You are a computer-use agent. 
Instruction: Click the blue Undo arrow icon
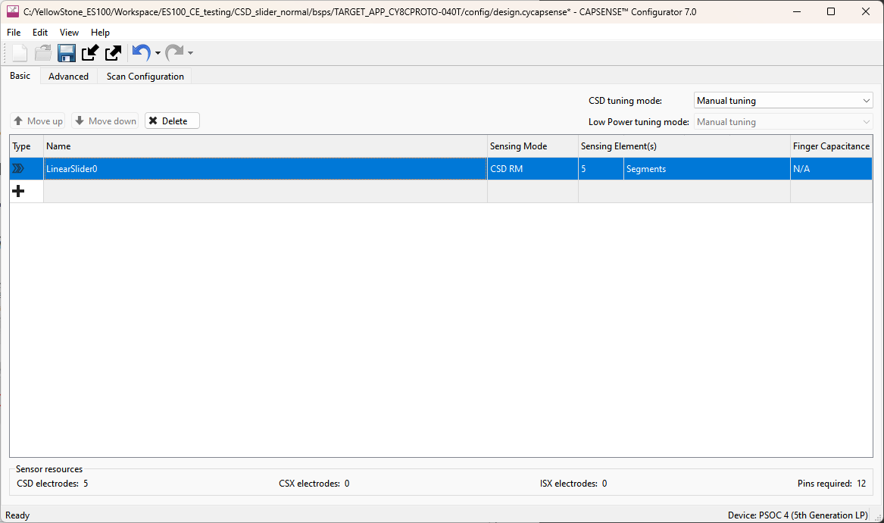pyautogui.click(x=140, y=53)
